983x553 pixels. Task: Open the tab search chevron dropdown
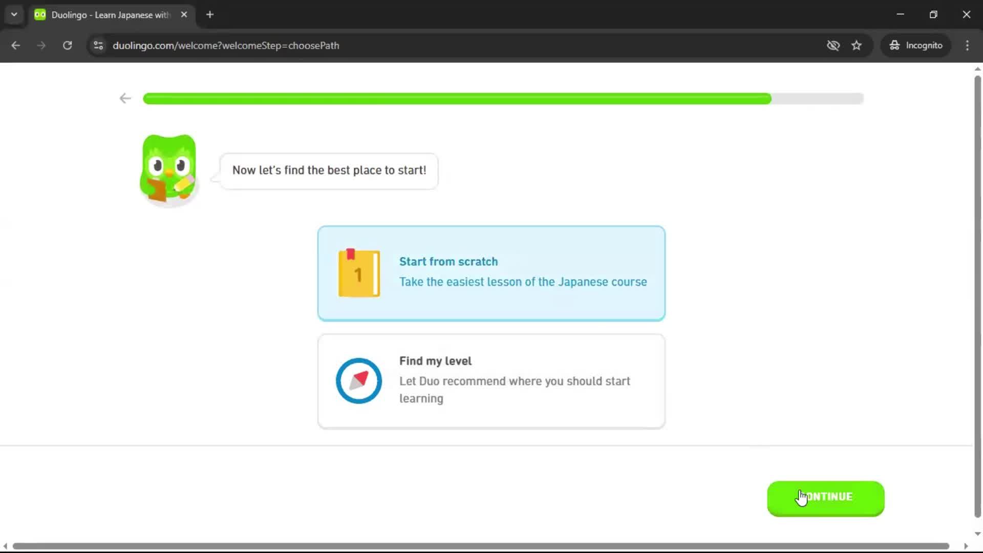pyautogui.click(x=14, y=14)
